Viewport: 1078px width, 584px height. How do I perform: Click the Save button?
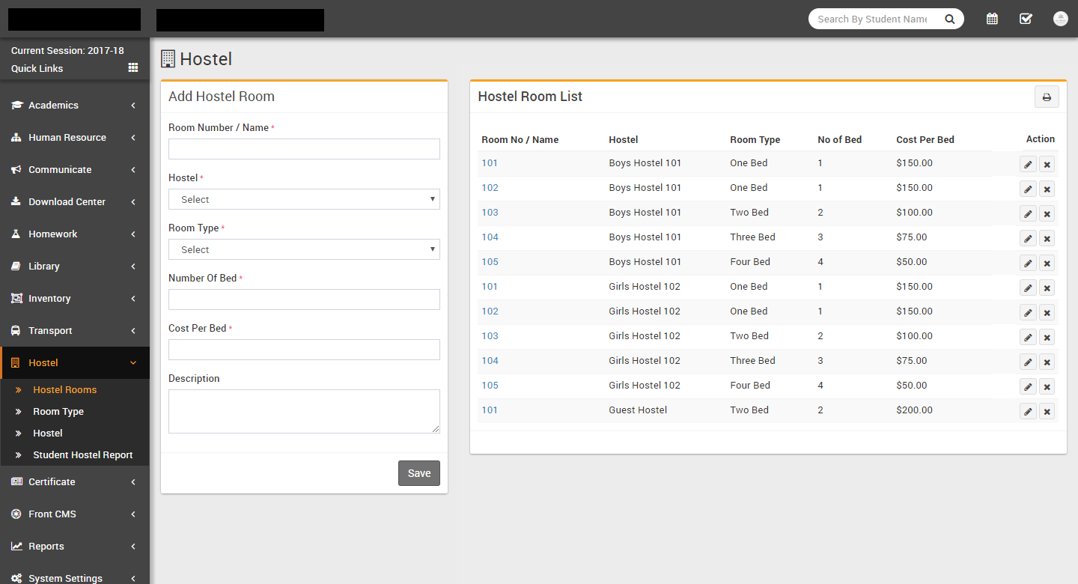pos(418,473)
